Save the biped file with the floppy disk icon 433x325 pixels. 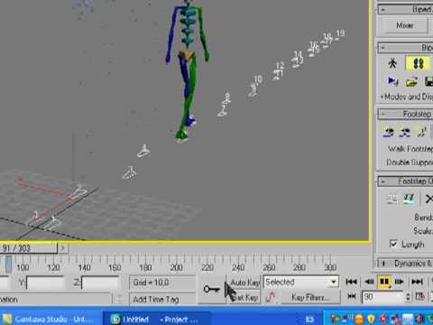[428, 81]
